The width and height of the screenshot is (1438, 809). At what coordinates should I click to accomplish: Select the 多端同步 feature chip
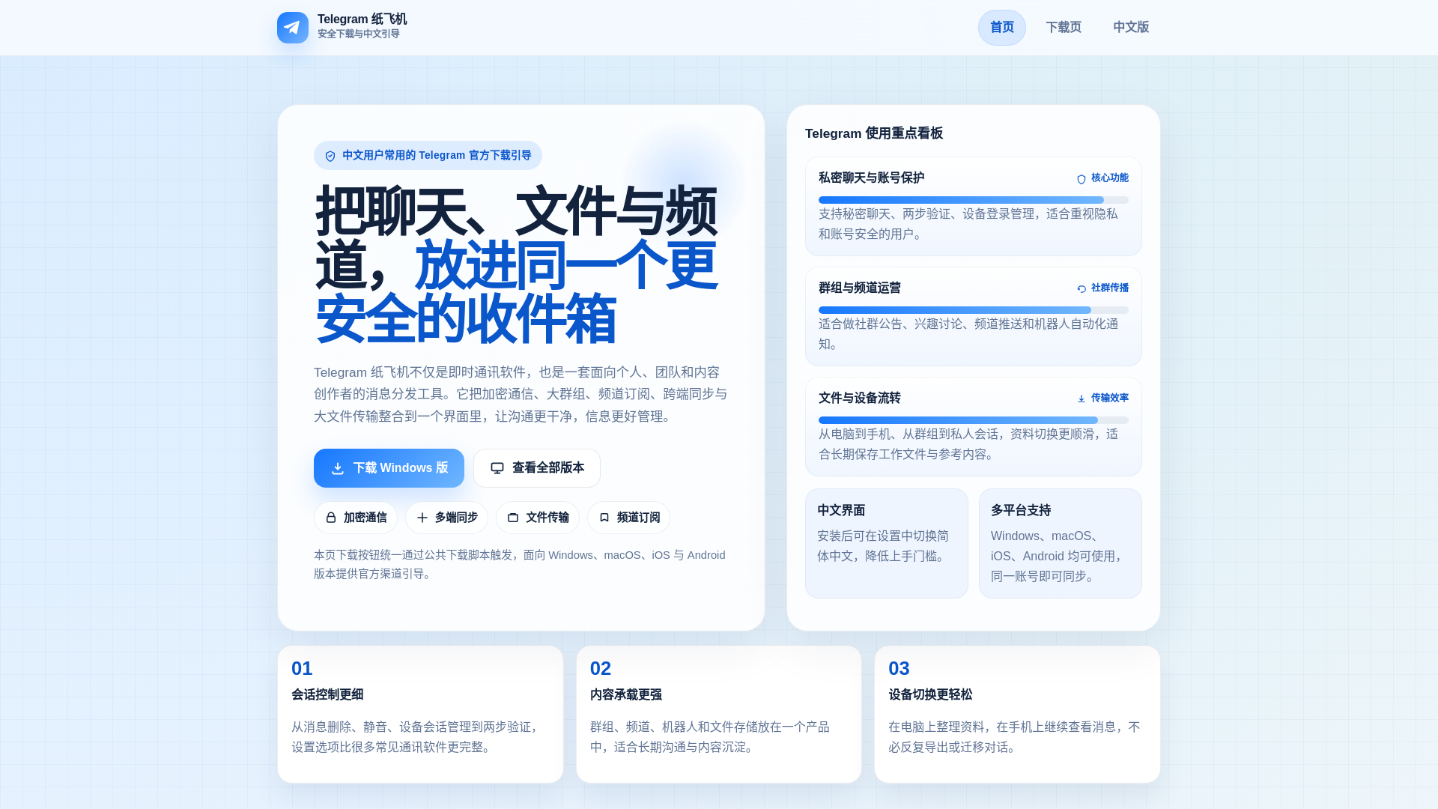[447, 518]
